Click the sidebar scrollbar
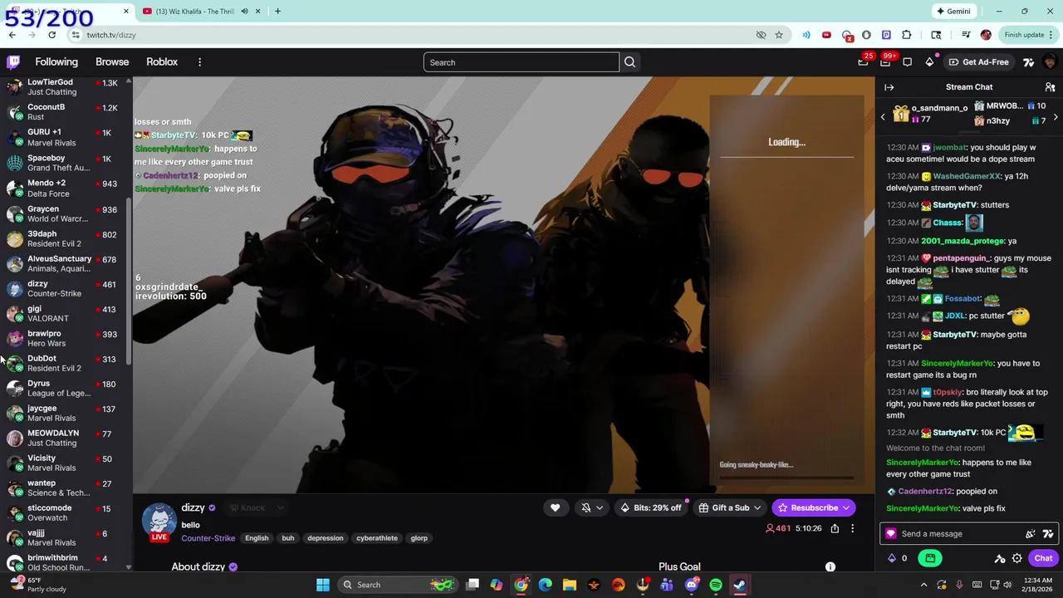 (x=129, y=282)
